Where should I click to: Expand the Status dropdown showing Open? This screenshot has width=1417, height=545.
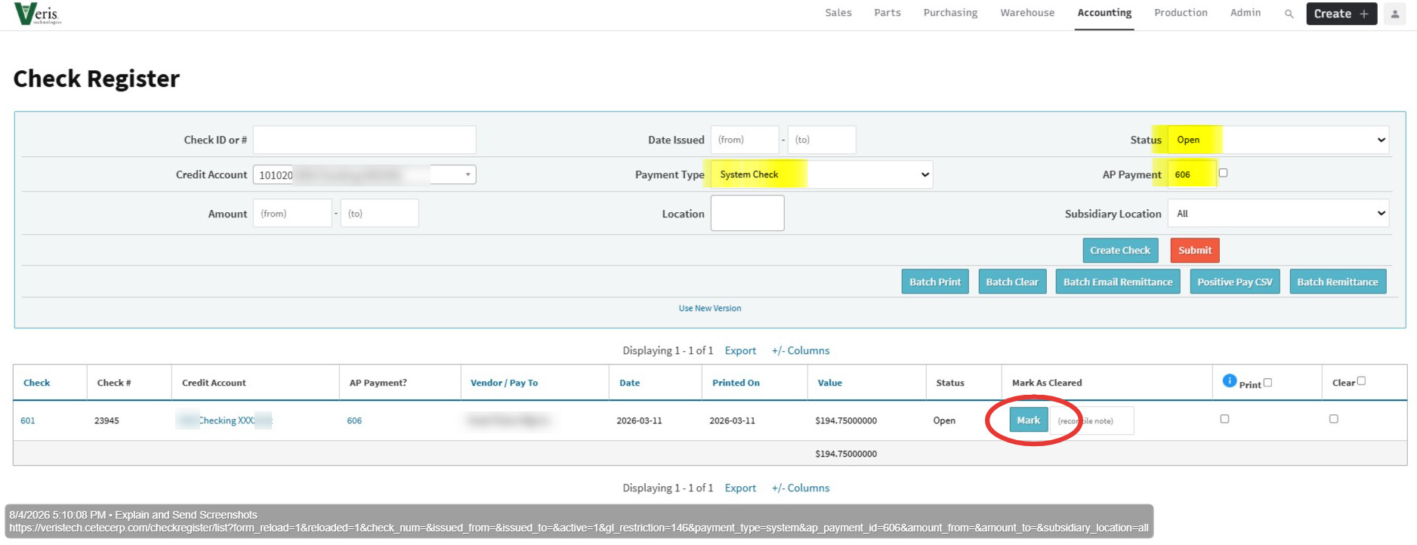(1278, 140)
